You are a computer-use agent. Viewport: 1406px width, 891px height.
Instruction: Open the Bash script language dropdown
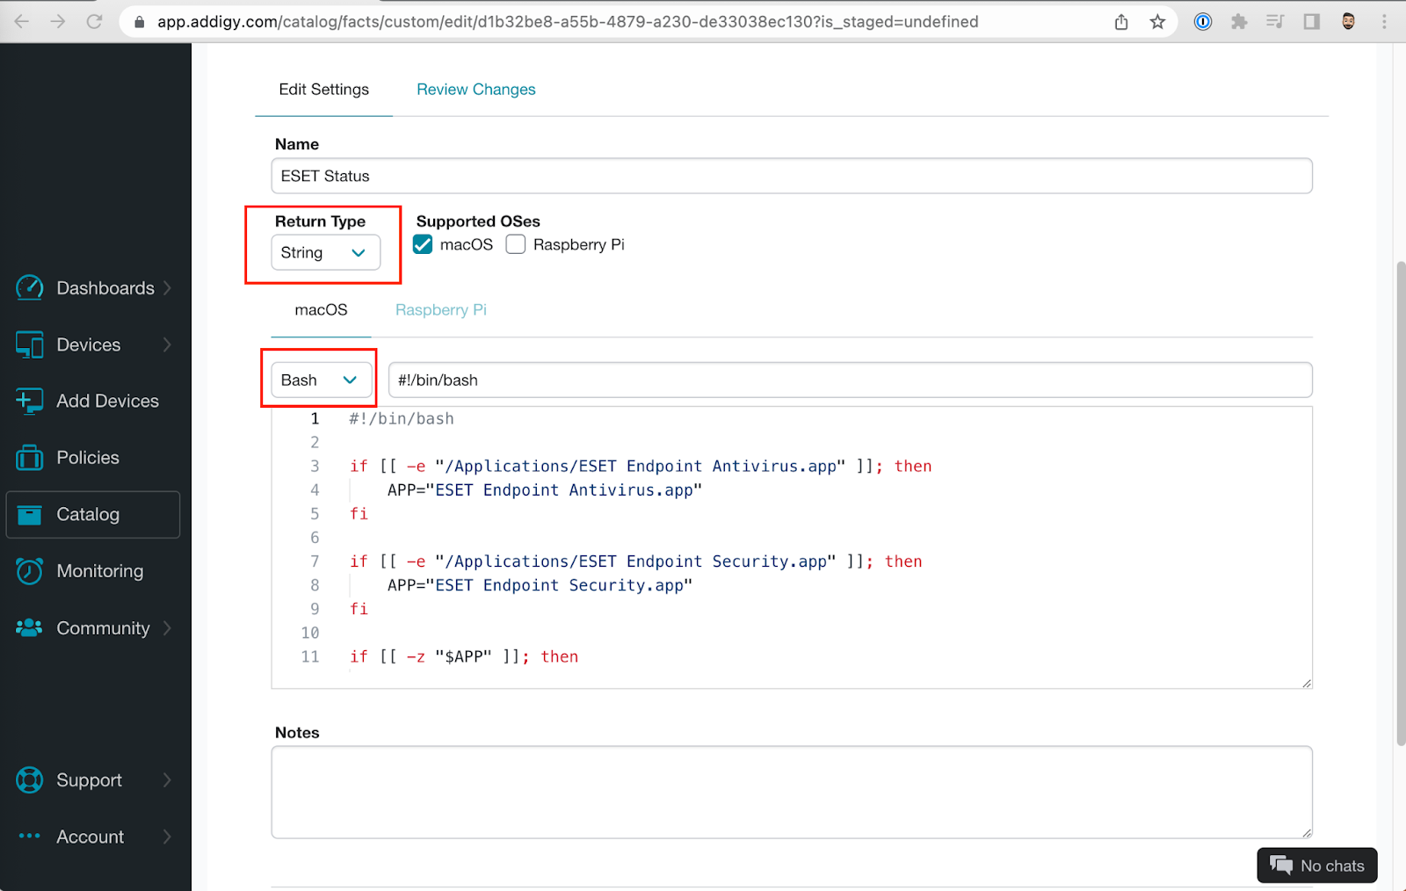click(318, 380)
